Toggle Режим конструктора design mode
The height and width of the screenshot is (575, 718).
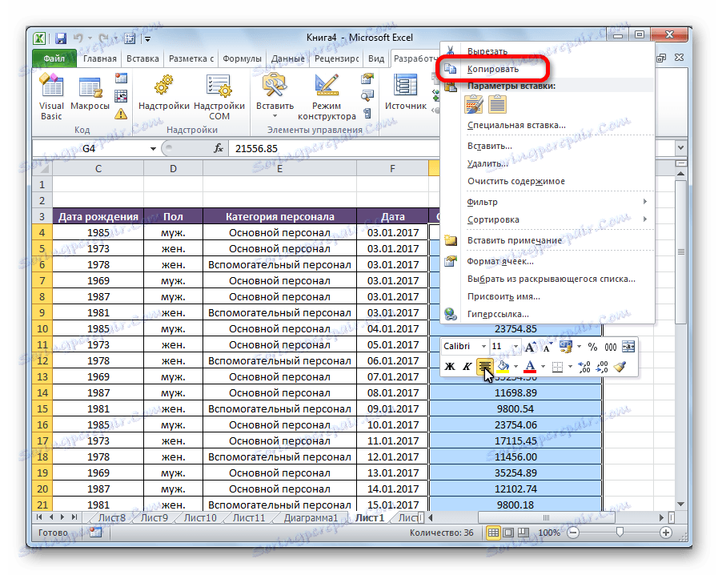click(x=327, y=97)
